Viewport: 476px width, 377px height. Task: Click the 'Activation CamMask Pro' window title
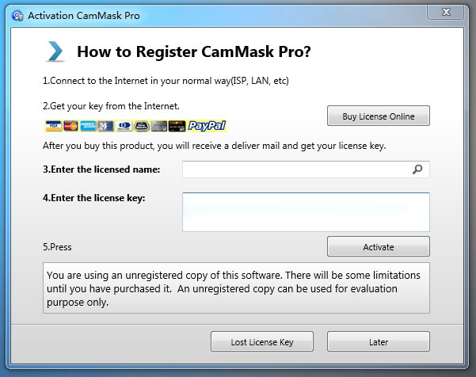click(x=84, y=16)
